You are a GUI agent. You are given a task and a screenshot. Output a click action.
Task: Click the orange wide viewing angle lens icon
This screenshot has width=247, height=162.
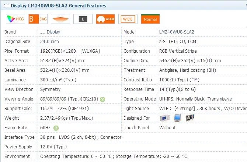pyautogui.click(x=60, y=19)
